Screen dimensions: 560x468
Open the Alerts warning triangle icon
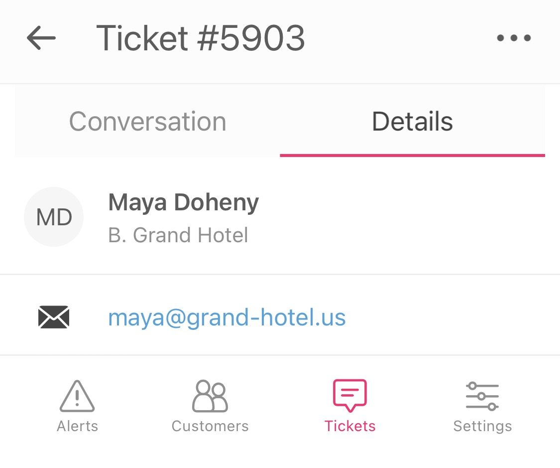click(x=77, y=396)
